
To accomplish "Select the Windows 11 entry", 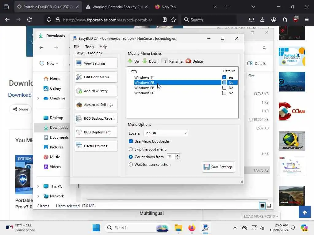I will pos(144,77).
